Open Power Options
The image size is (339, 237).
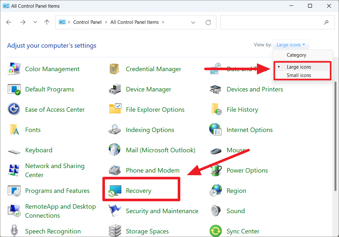247,170
